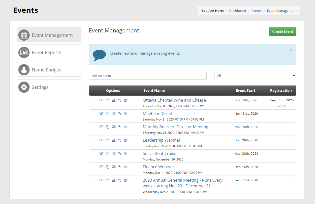
Task: Edit Monthly Board of Director Meeting
Action: pos(101,127)
